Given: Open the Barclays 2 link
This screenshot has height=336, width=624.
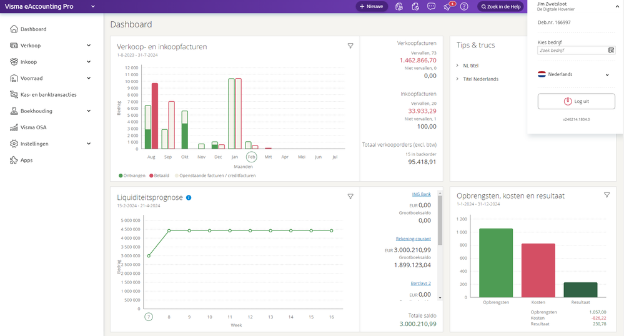Looking at the screenshot, I should 420,284.
